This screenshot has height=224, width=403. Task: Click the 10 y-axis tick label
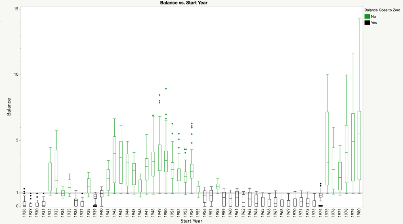[x=16, y=75]
